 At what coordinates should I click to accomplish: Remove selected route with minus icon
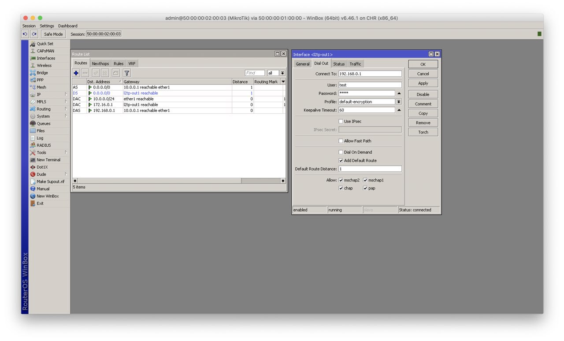pos(85,73)
